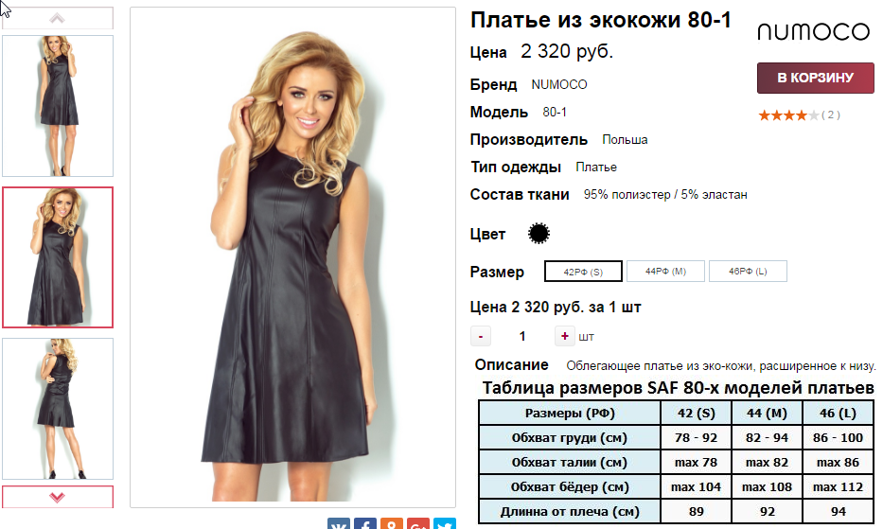This screenshot has height=529, width=883.
Task: Click the numoco brand logo
Action: (813, 32)
